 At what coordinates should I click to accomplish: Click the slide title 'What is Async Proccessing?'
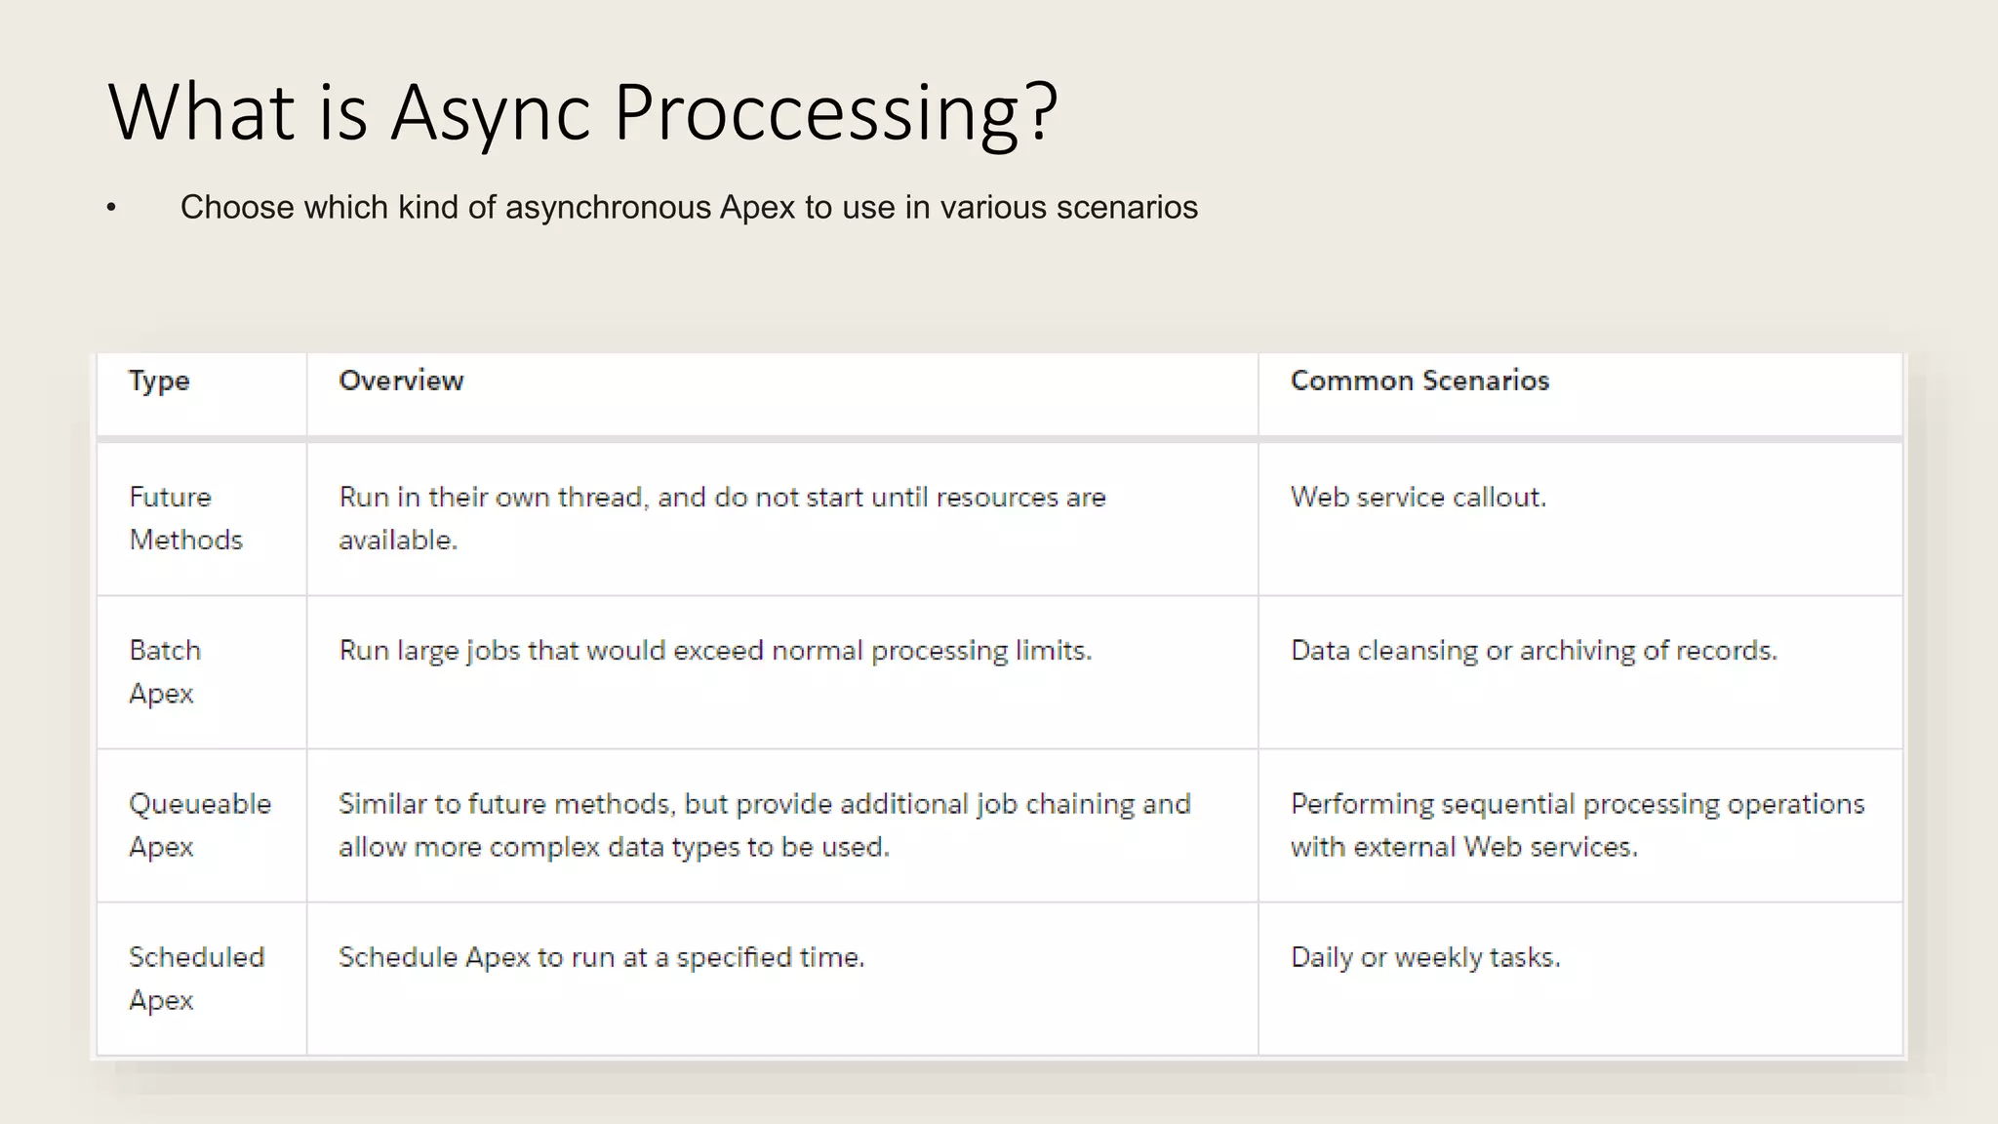coord(582,112)
